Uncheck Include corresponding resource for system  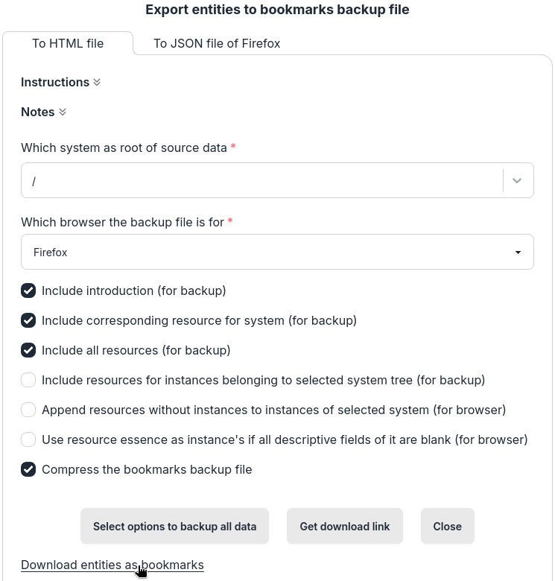(x=28, y=320)
